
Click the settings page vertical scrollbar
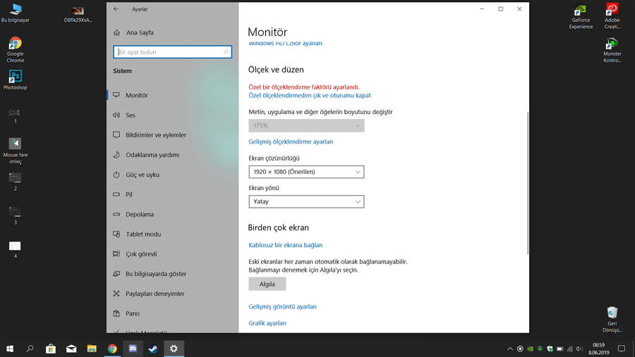(x=527, y=183)
